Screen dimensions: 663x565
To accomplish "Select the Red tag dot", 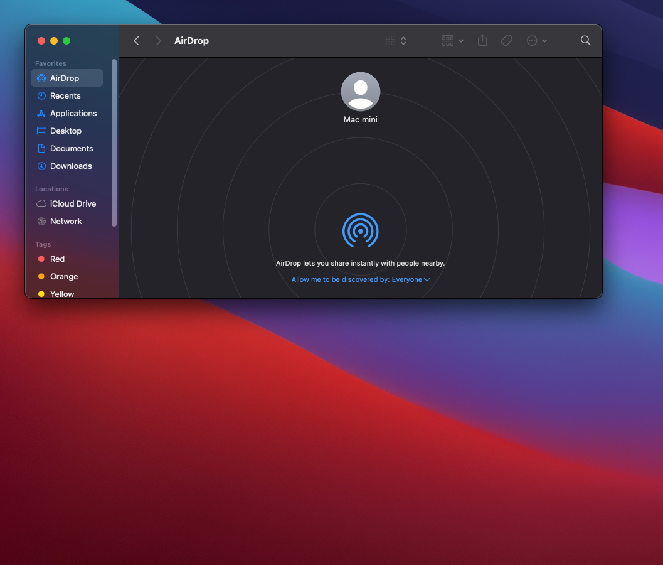I will tap(41, 259).
